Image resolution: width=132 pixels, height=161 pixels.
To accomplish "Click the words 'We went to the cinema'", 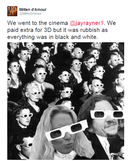I will coord(38,23).
